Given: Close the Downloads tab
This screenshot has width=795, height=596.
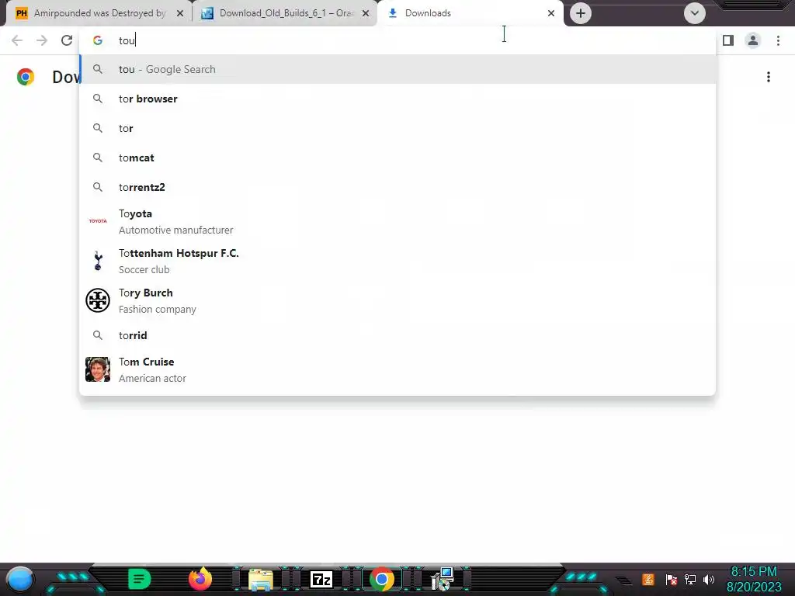Looking at the screenshot, I should (551, 13).
